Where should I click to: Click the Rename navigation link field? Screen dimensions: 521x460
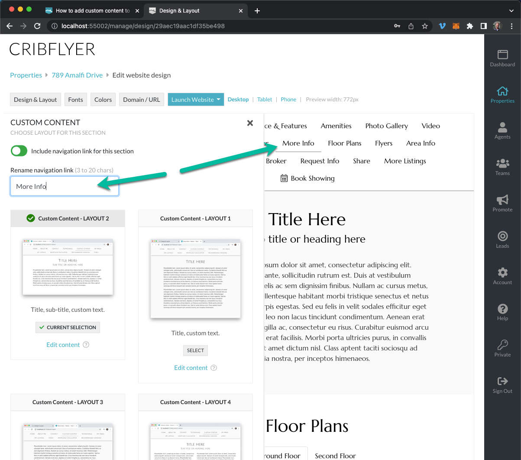click(65, 186)
